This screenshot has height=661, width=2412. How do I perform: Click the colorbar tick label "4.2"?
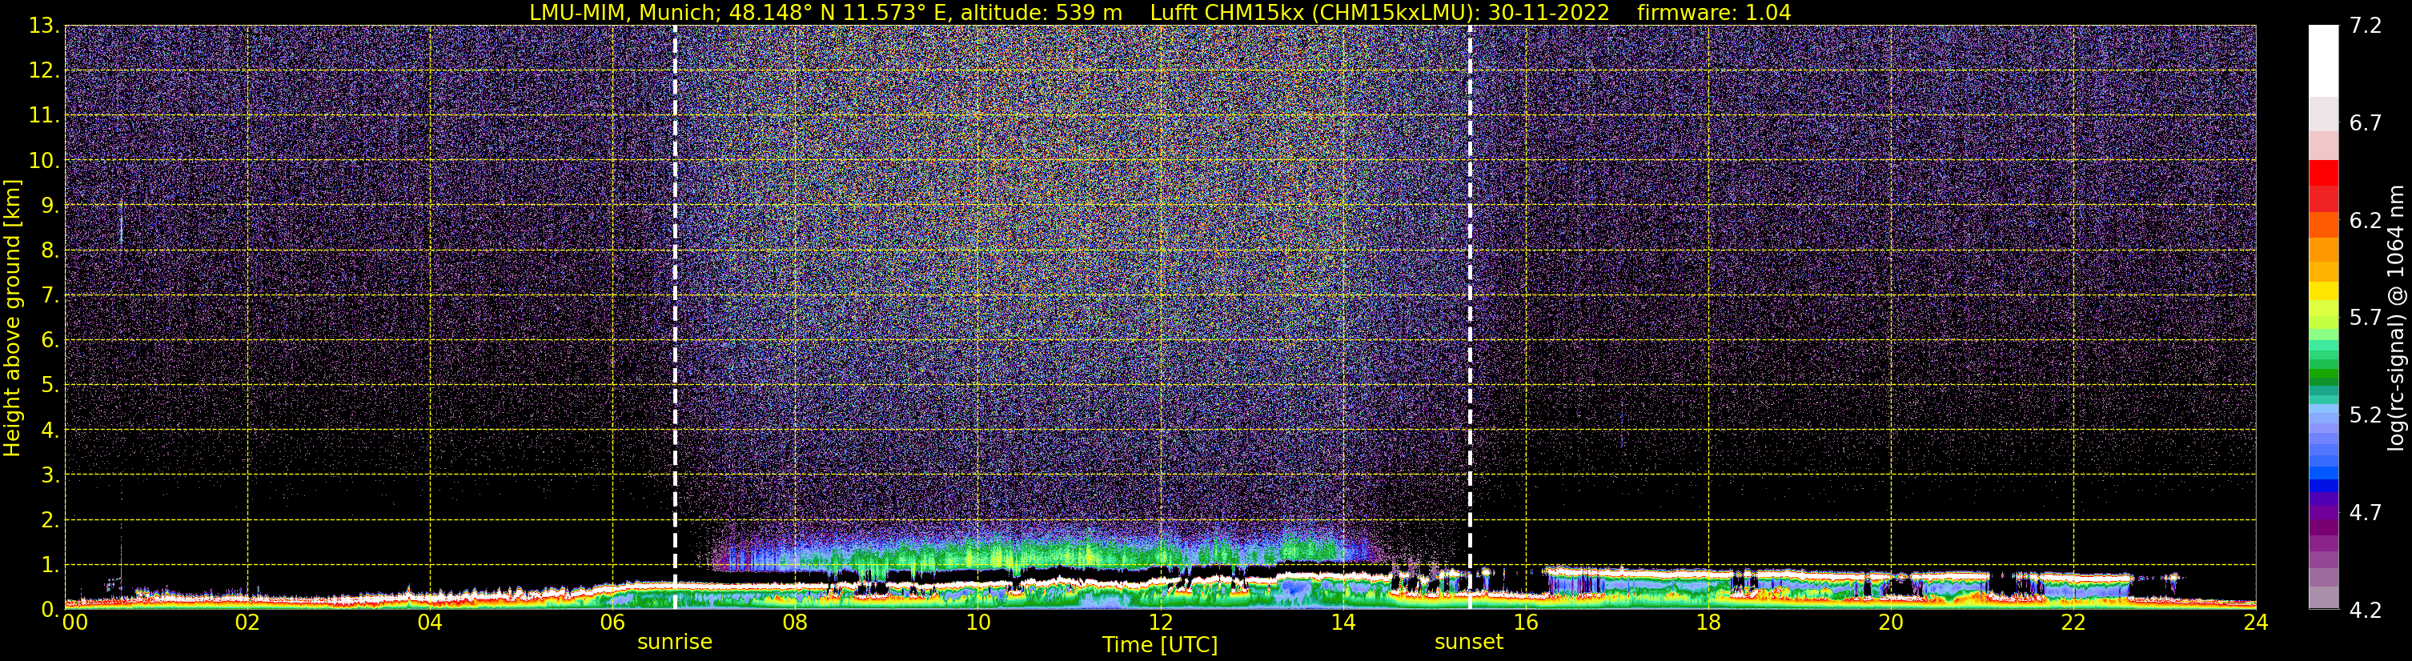[2364, 611]
